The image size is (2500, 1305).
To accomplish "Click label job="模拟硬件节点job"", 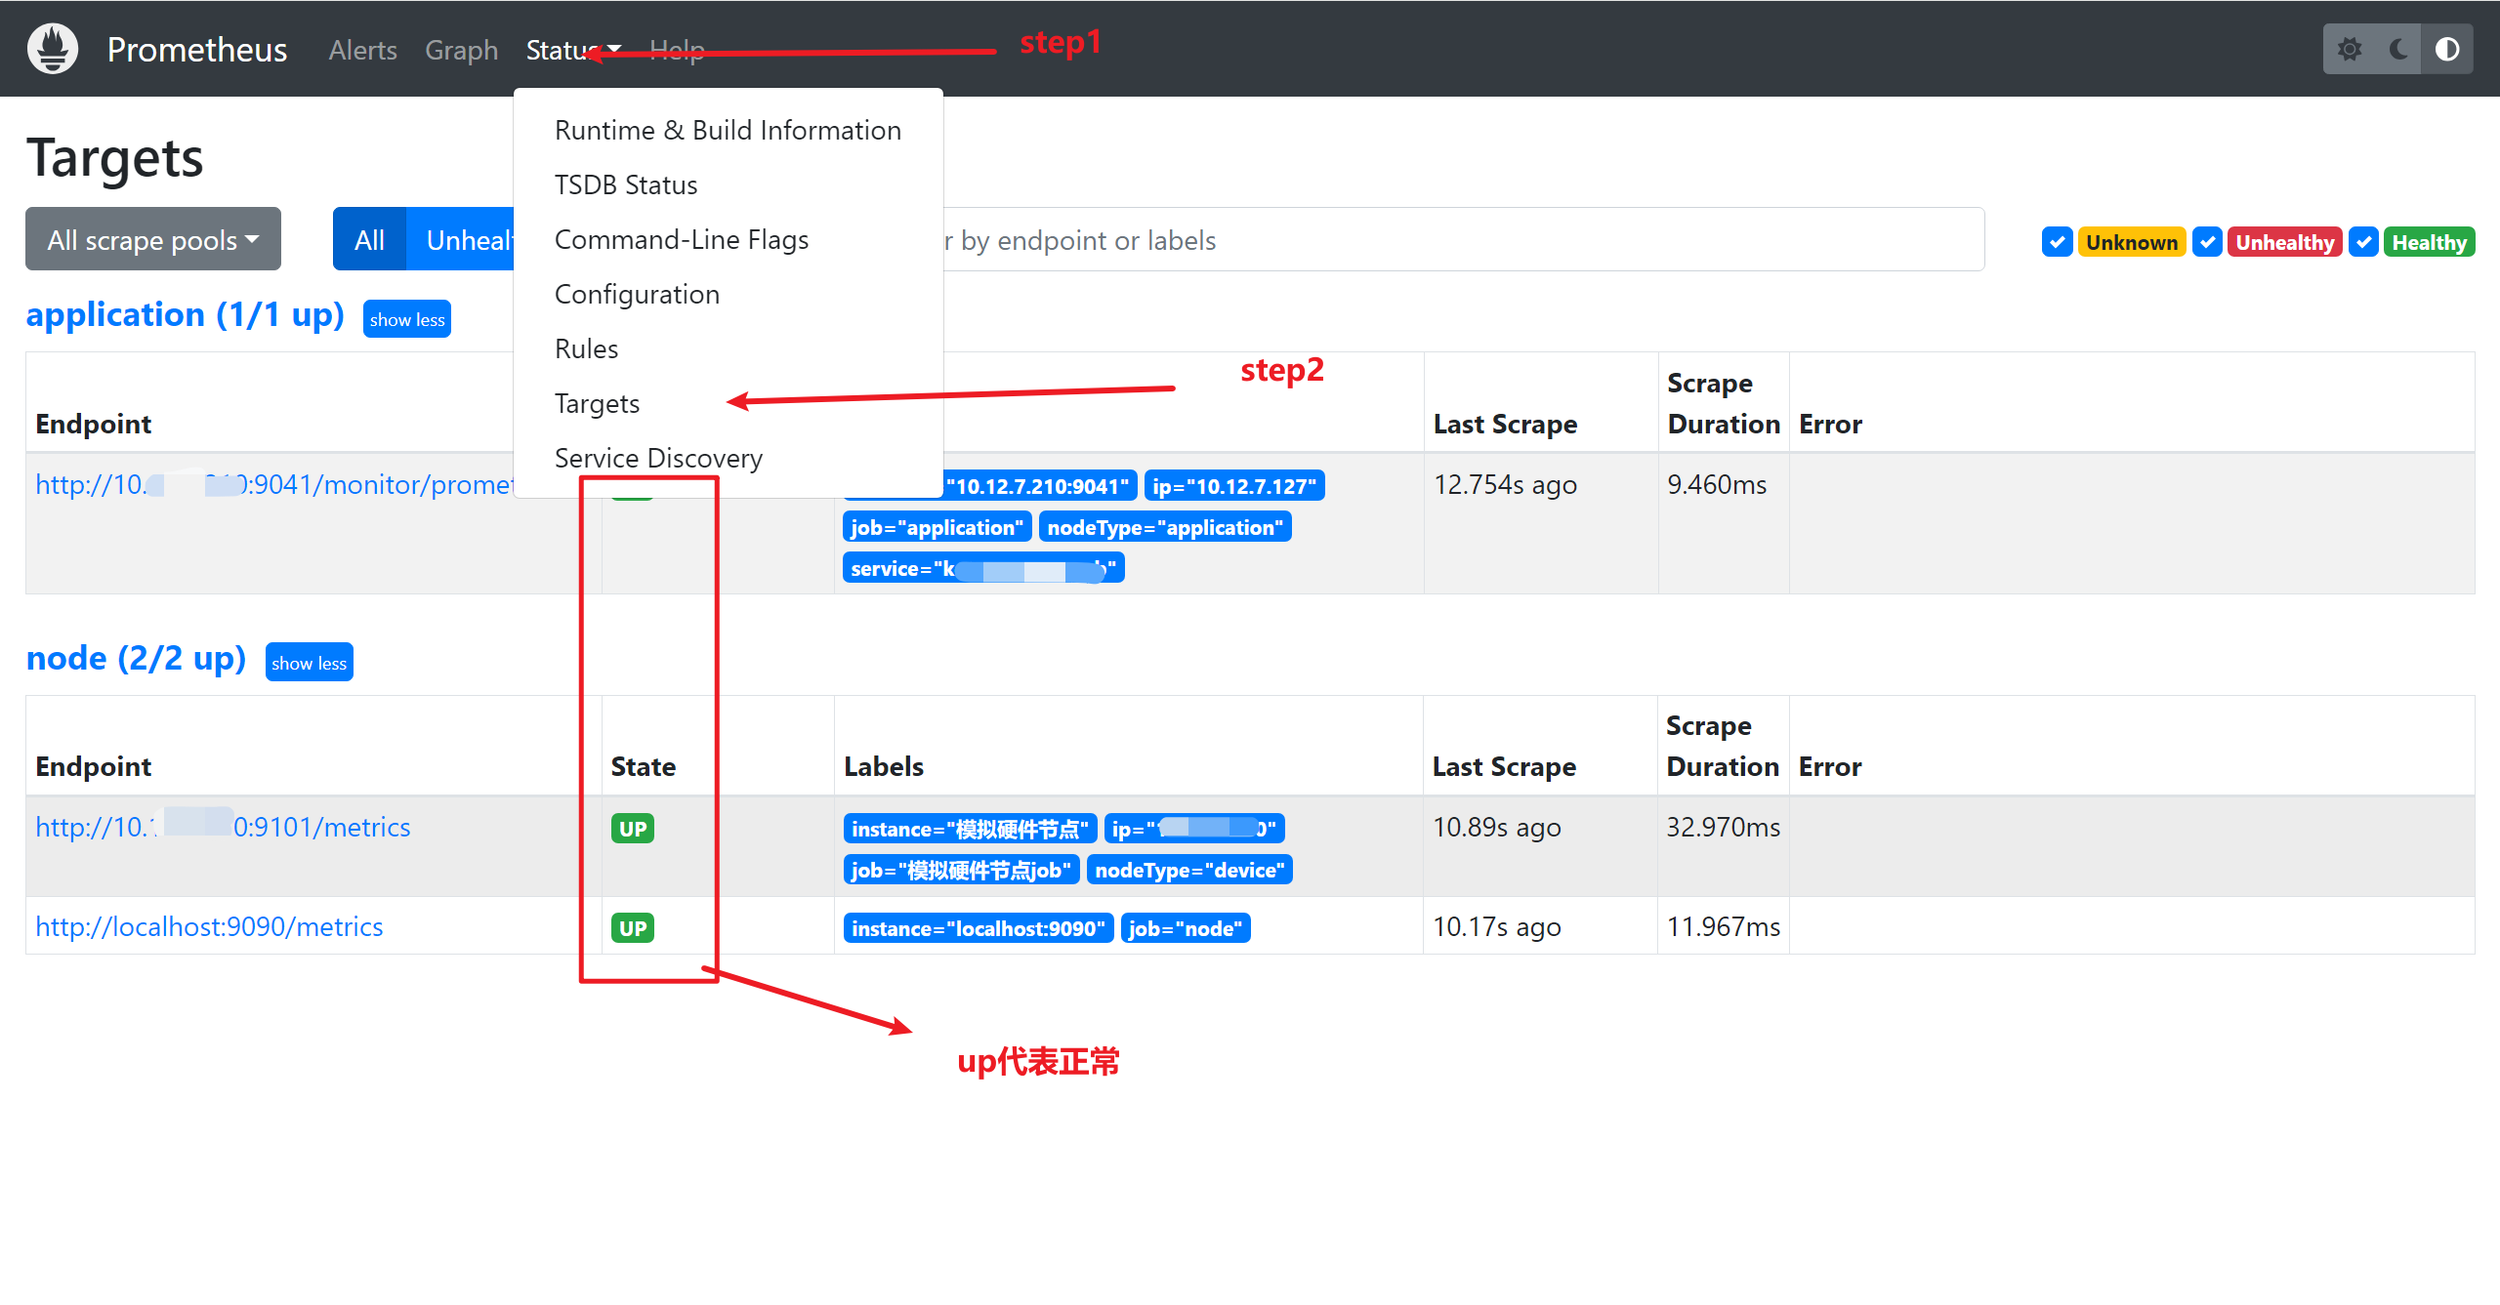I will 961,870.
